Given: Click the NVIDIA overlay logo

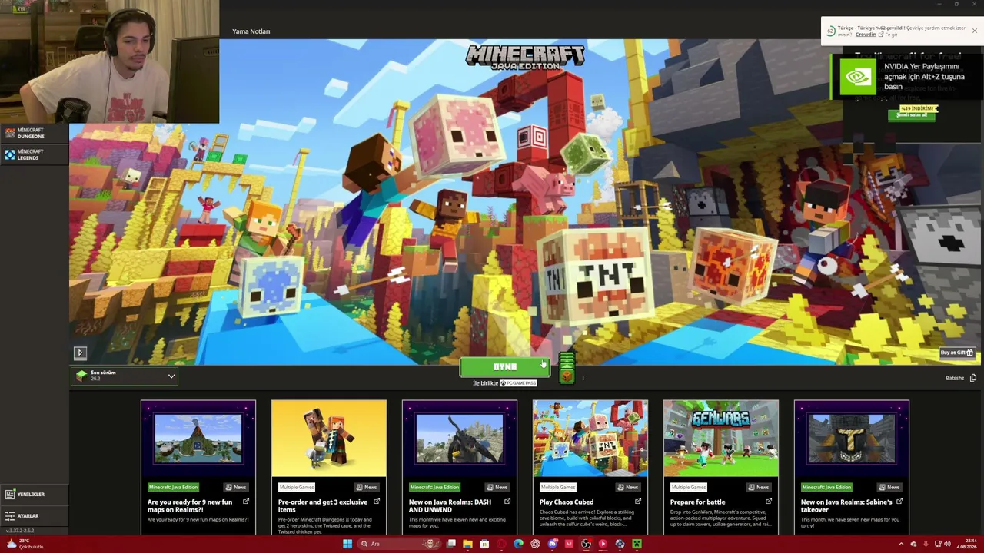Looking at the screenshot, I should [857, 77].
